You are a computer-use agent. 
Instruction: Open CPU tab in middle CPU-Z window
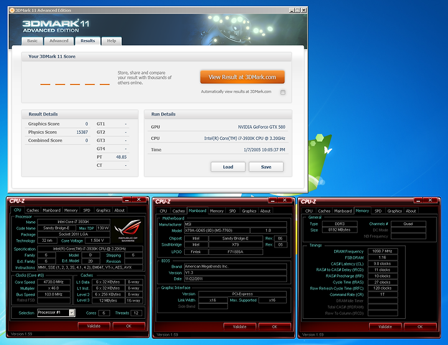pos(164,211)
